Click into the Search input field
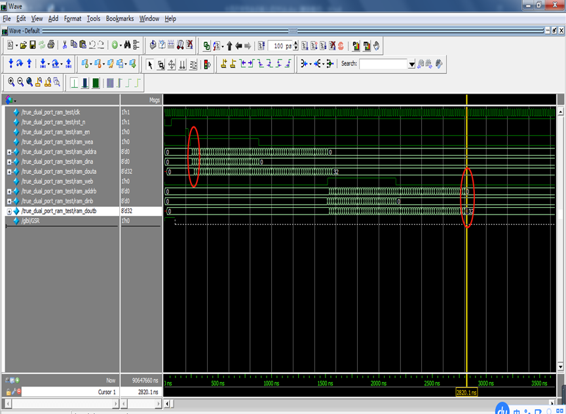The image size is (566, 414). 383,64
